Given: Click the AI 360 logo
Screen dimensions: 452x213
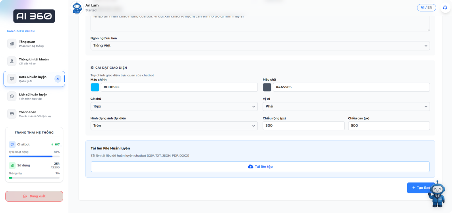Looking at the screenshot, I should 34,16.
